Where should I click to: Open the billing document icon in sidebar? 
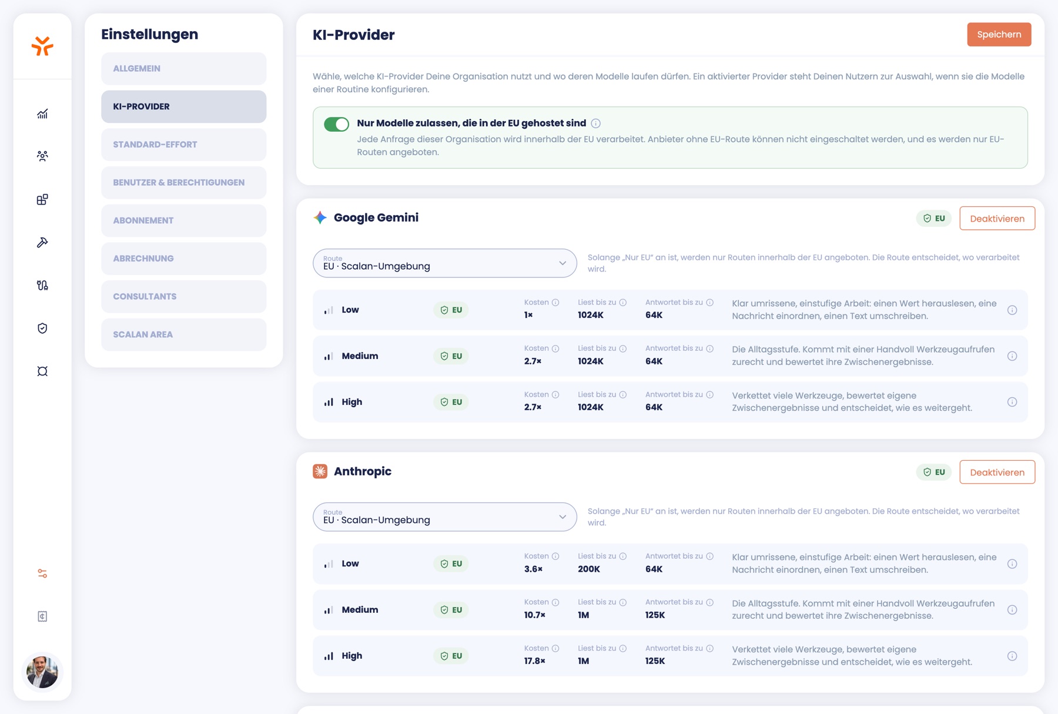point(42,616)
